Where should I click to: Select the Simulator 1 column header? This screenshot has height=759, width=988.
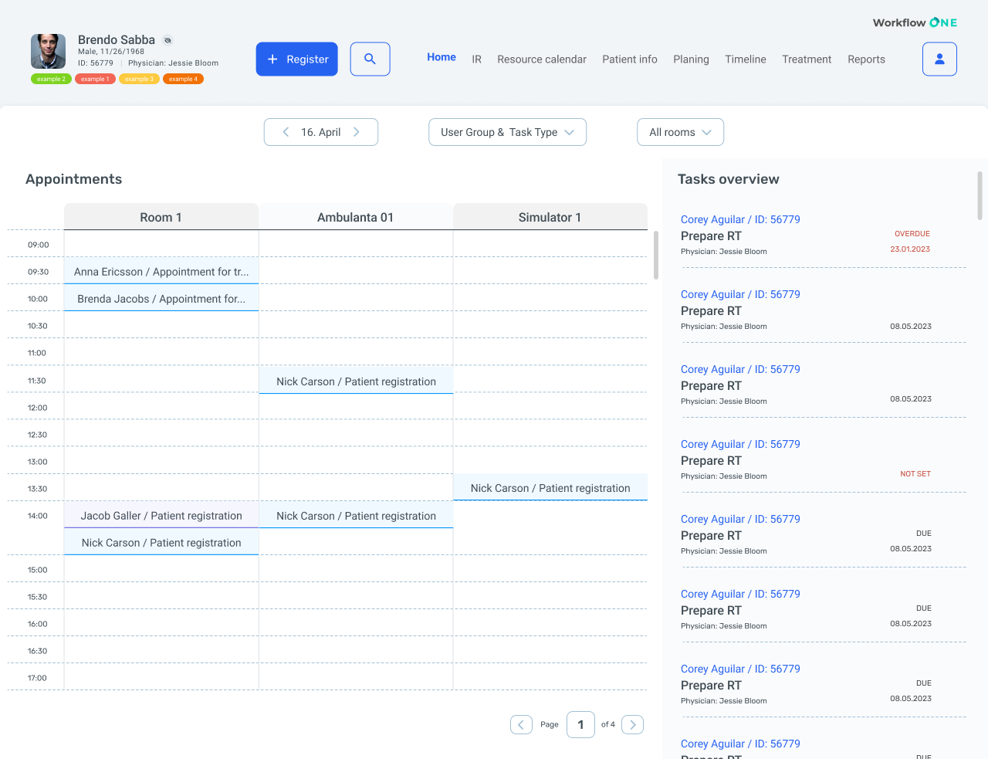(x=550, y=217)
